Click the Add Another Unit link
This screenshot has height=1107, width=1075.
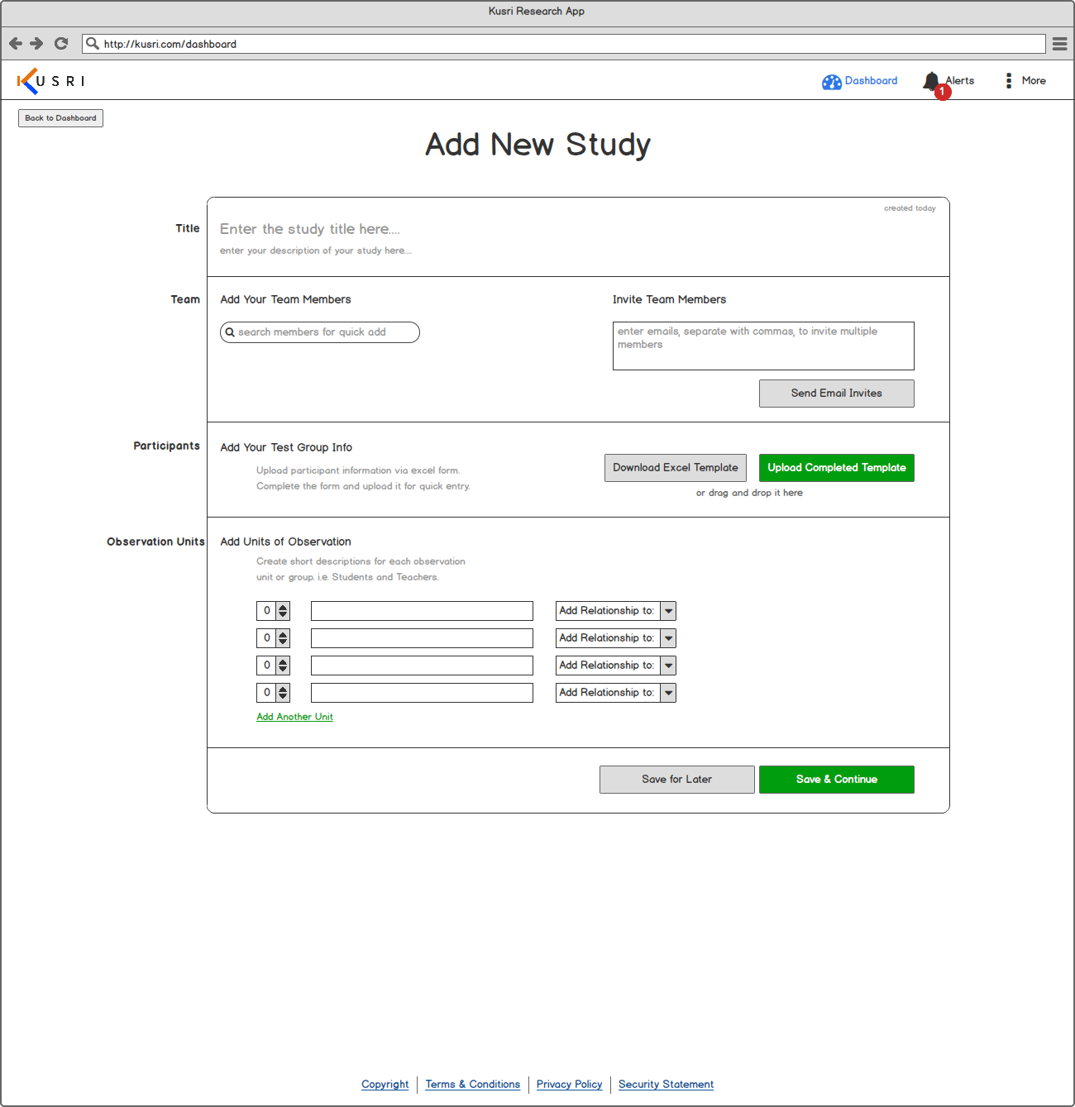pyautogui.click(x=294, y=717)
